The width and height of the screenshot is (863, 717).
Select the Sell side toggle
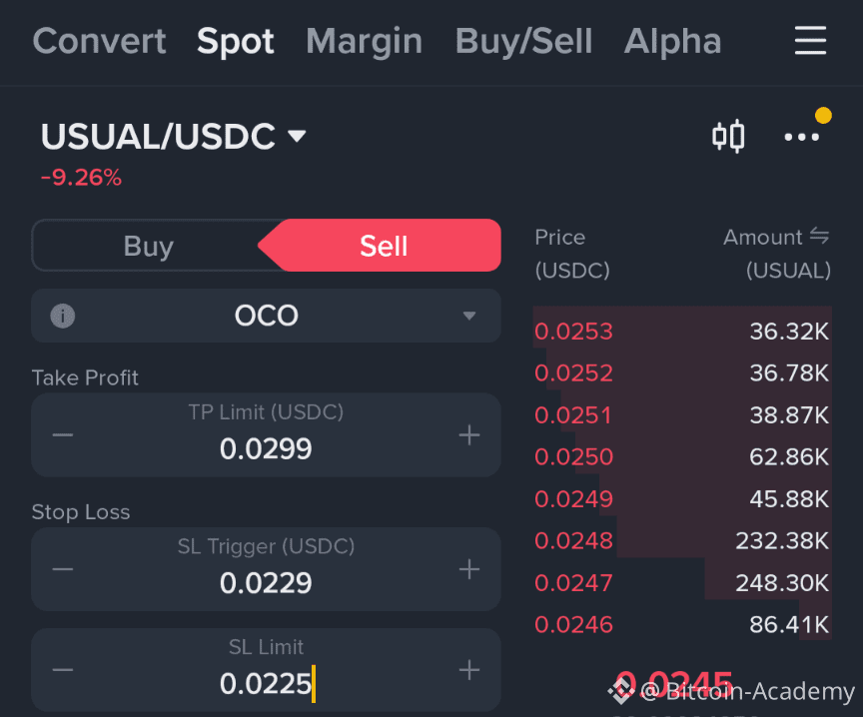[384, 246]
